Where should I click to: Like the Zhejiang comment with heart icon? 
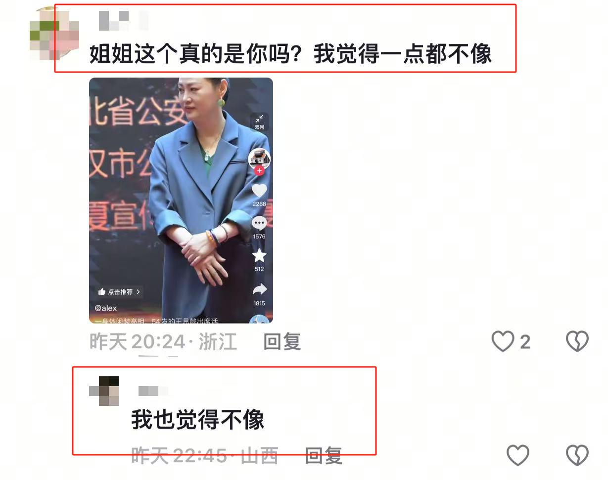(503, 341)
